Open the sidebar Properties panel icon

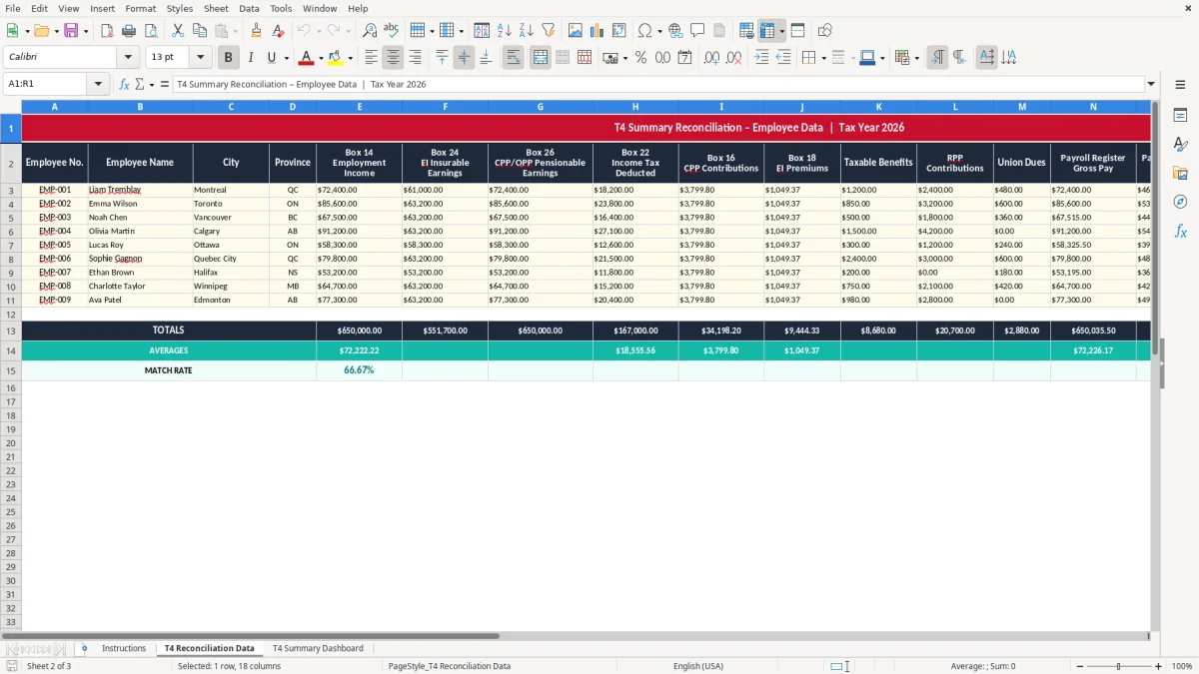pos(1180,116)
